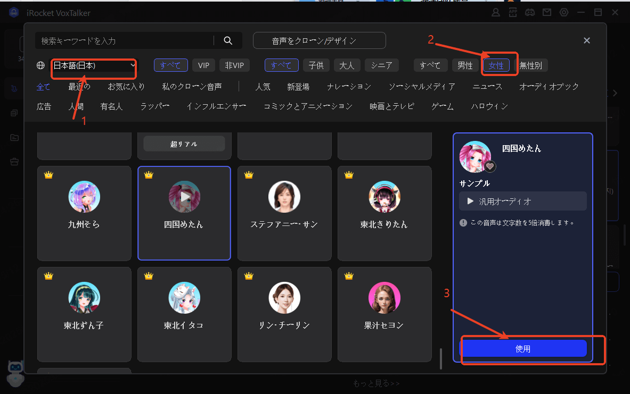Filter voices by 男性
The image size is (630, 394).
click(x=465, y=65)
